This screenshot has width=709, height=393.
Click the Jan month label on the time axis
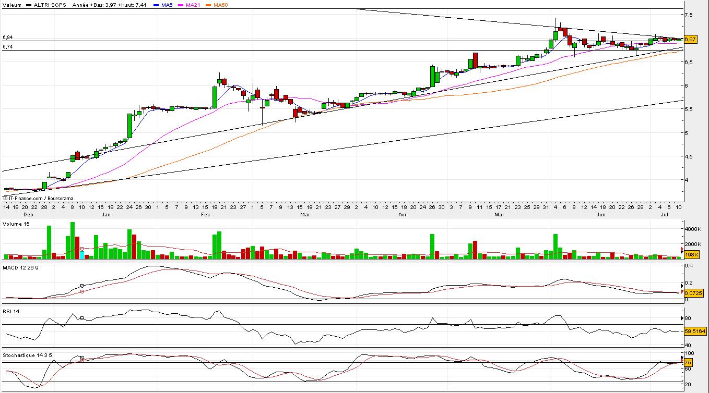click(106, 214)
